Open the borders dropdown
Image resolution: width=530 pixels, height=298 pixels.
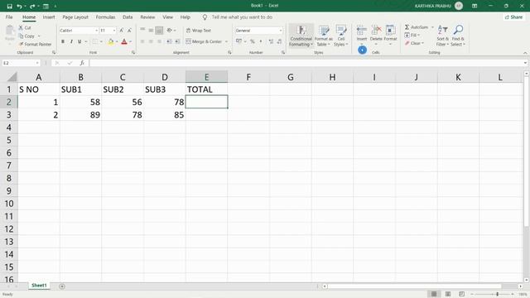(101, 41)
